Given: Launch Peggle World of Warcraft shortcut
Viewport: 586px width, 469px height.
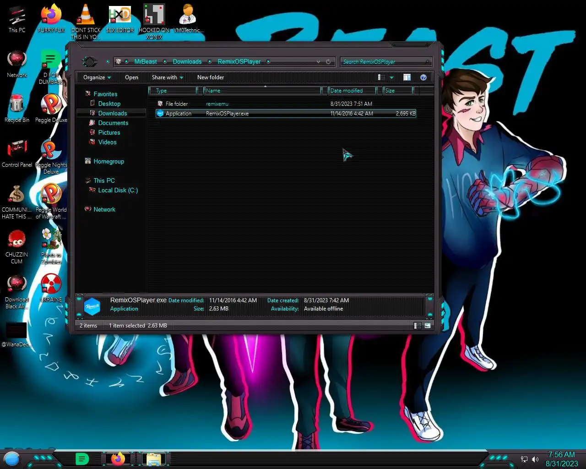Looking at the screenshot, I should click(x=51, y=202).
